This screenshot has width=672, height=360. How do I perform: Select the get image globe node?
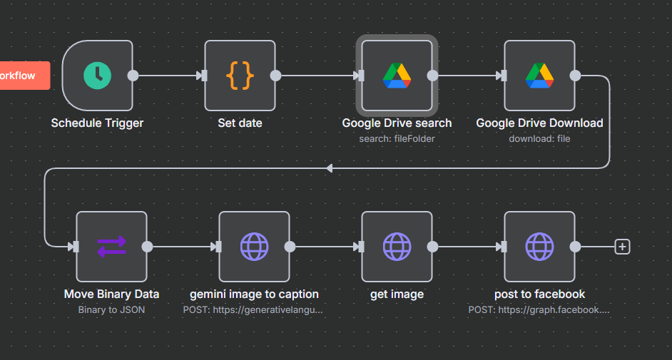pyautogui.click(x=397, y=247)
